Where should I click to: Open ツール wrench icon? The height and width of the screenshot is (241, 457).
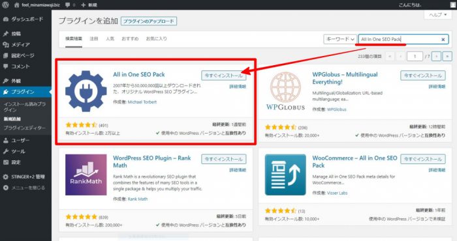pyautogui.click(x=5, y=151)
